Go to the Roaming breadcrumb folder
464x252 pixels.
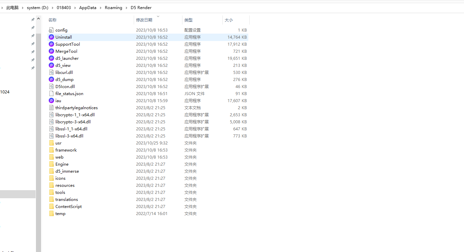pyautogui.click(x=113, y=8)
